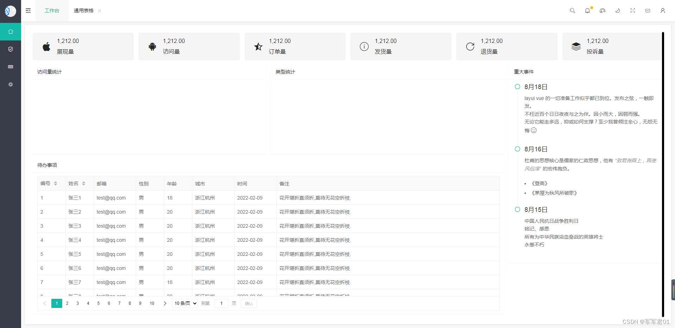Toggle dark mode moon icon
Viewport: 675px width, 328px height.
coord(618,11)
